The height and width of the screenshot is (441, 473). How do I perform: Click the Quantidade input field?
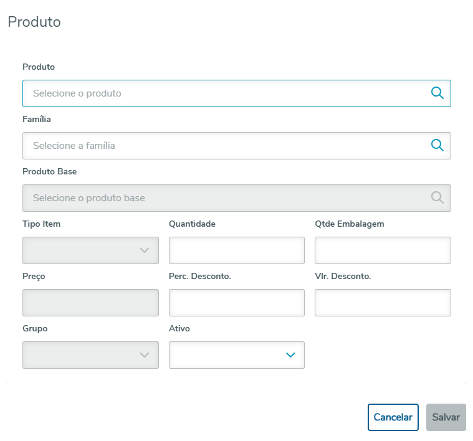tap(237, 250)
